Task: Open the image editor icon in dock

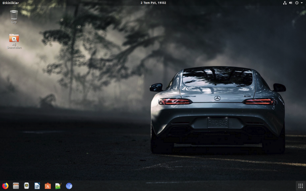Action: (x=58, y=186)
